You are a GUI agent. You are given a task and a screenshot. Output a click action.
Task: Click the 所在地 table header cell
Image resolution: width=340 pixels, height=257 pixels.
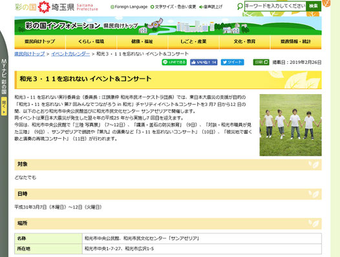pyautogui.click(x=48, y=249)
